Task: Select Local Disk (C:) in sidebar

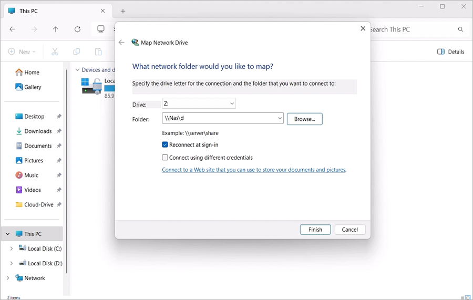Action: pyautogui.click(x=40, y=249)
